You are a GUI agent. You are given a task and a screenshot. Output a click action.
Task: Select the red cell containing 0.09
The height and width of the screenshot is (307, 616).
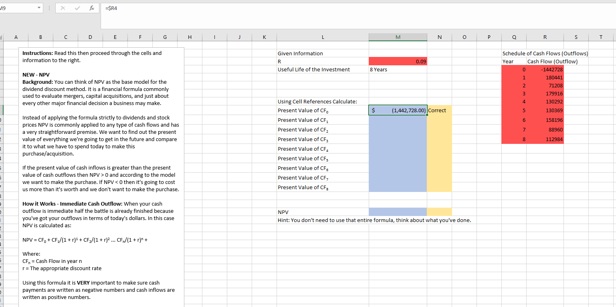(x=398, y=61)
